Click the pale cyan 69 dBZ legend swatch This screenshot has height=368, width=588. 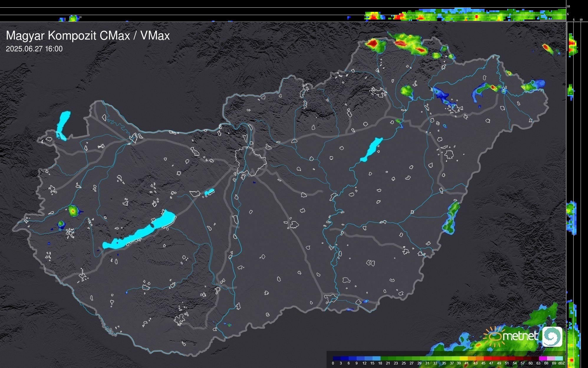[x=559, y=358]
